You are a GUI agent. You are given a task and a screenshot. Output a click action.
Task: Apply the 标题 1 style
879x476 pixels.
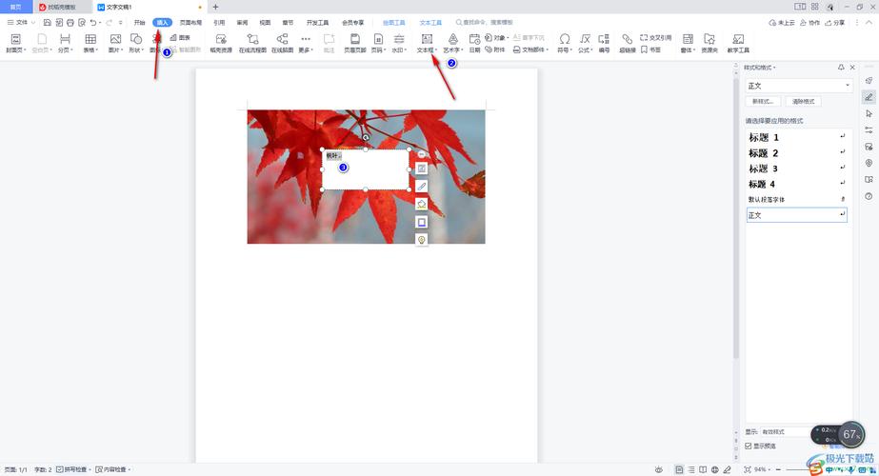click(796, 137)
